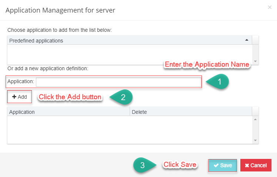277x177 pixels.
Task: Click the "Application:" field label
Action: 21,82
